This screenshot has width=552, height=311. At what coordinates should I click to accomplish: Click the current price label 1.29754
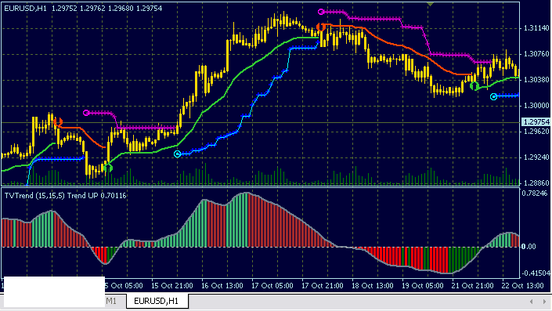[x=536, y=122]
